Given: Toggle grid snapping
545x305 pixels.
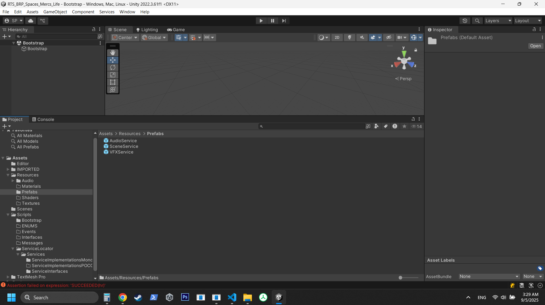Looking at the screenshot, I should click(x=193, y=37).
